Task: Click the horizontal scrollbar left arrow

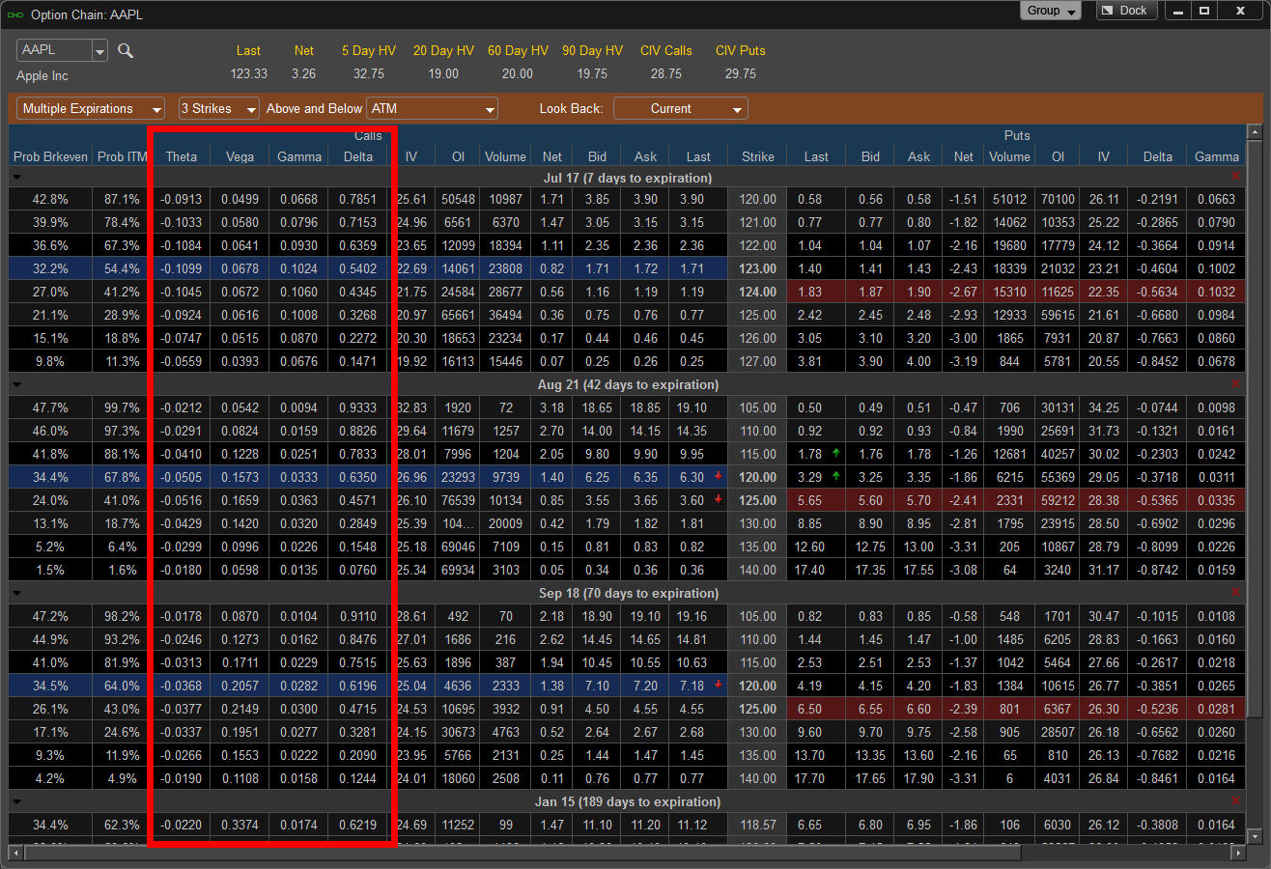Action: tap(14, 852)
